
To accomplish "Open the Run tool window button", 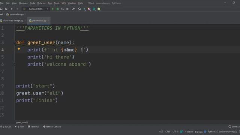I will coord(19,127).
